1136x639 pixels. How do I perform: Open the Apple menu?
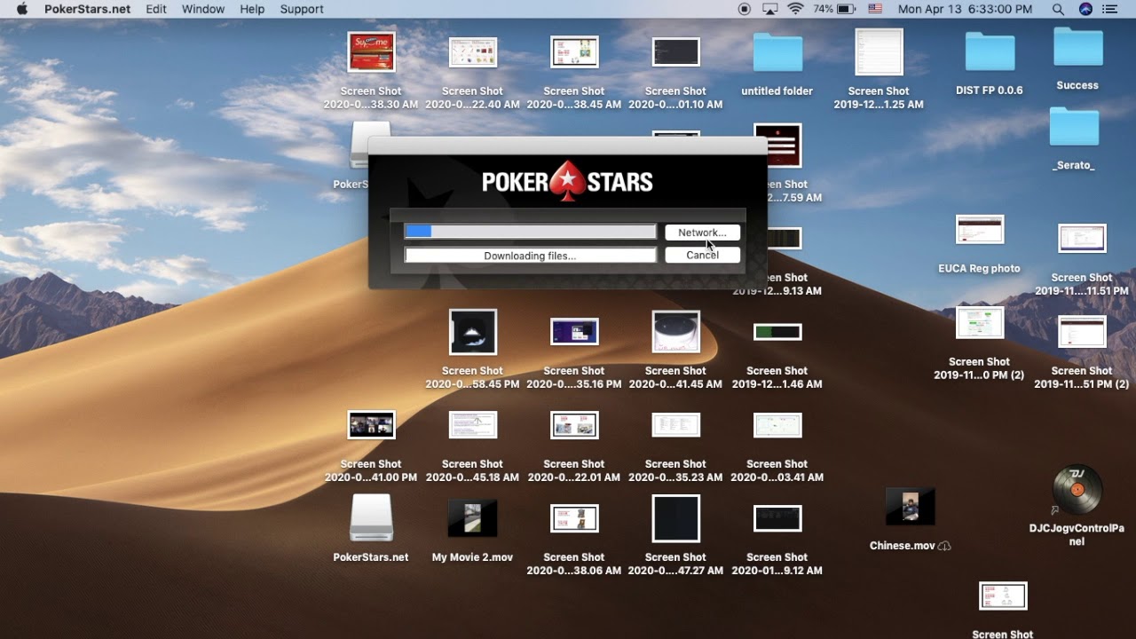point(22,9)
